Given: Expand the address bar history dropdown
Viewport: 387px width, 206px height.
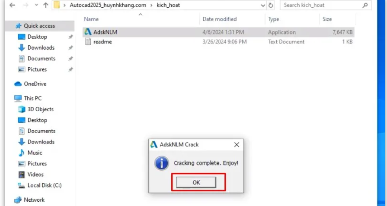Looking at the screenshot, I should tap(263, 6).
